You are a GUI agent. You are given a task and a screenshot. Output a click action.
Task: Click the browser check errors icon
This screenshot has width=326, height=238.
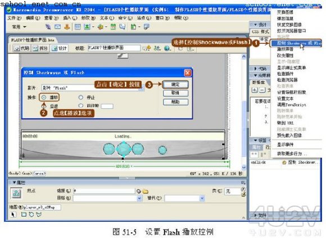click(x=147, y=48)
